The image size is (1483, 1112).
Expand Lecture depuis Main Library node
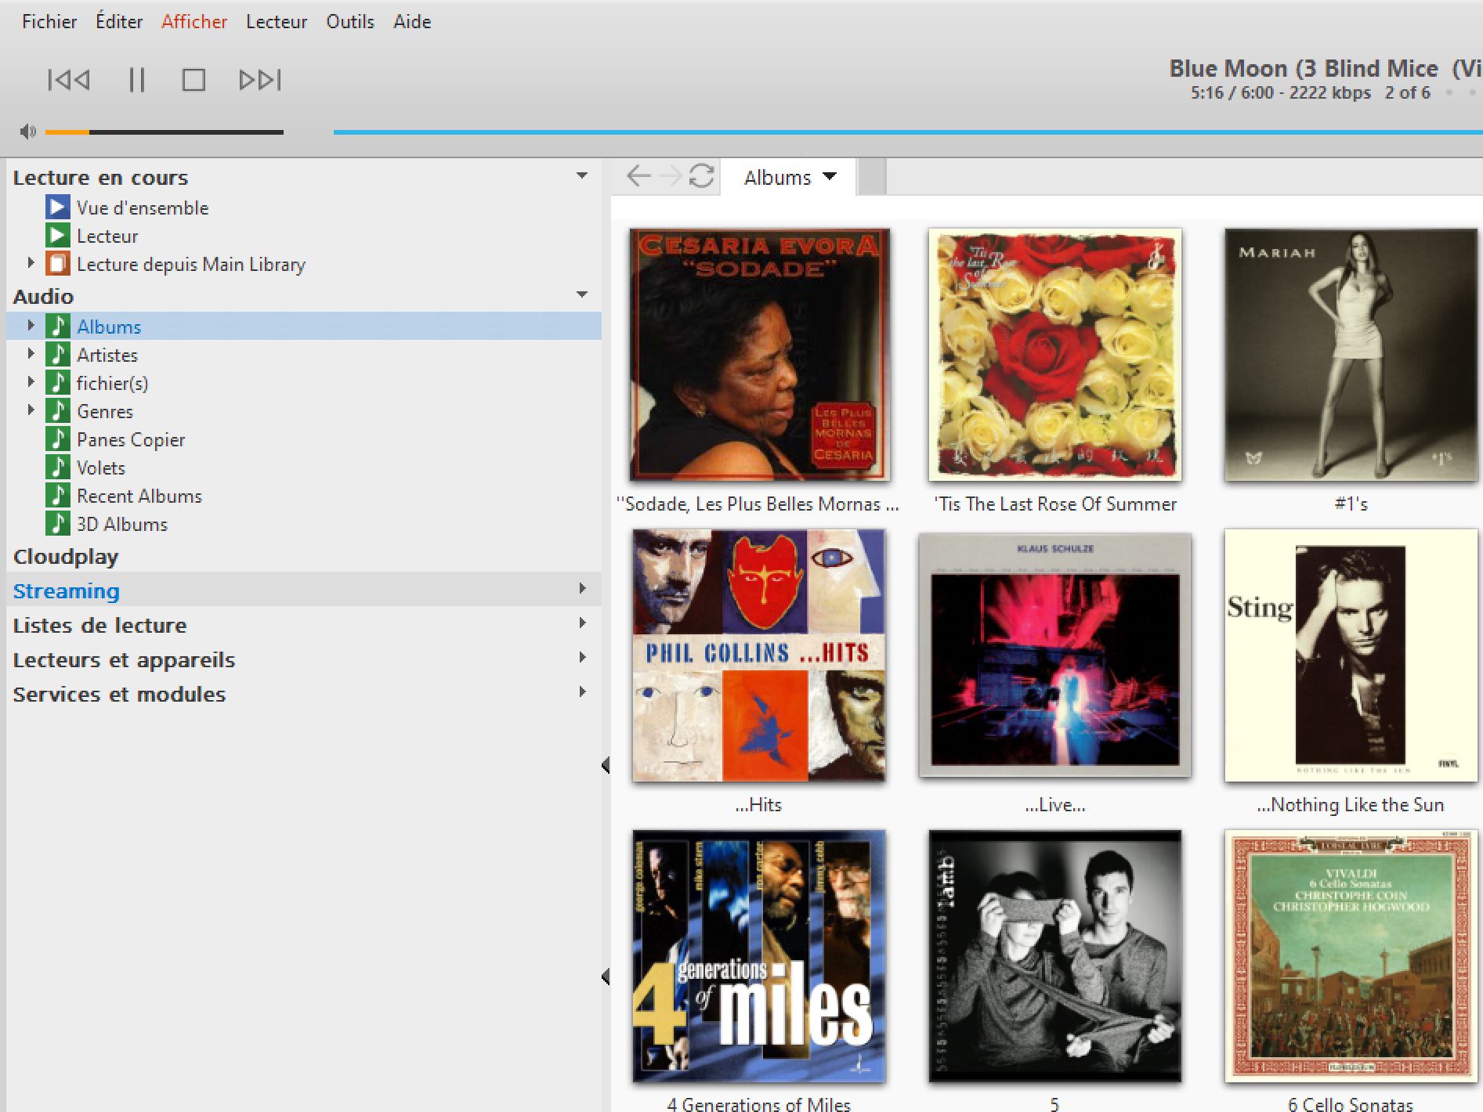click(31, 263)
